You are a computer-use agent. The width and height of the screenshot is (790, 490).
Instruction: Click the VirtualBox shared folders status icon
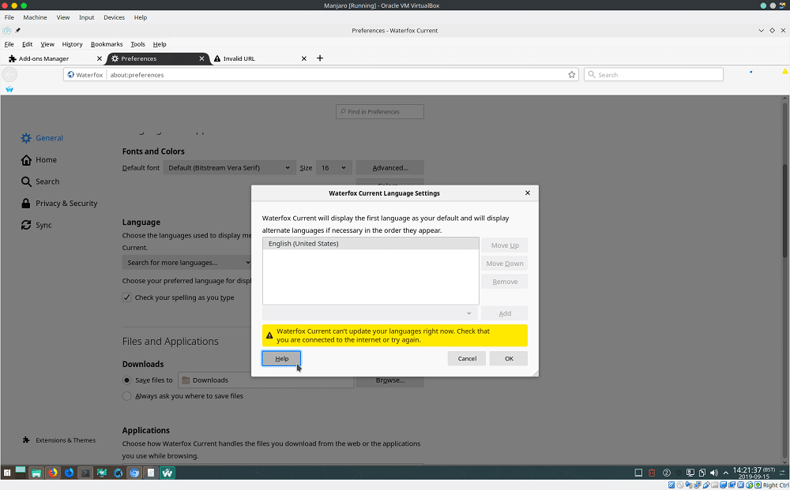click(716, 485)
